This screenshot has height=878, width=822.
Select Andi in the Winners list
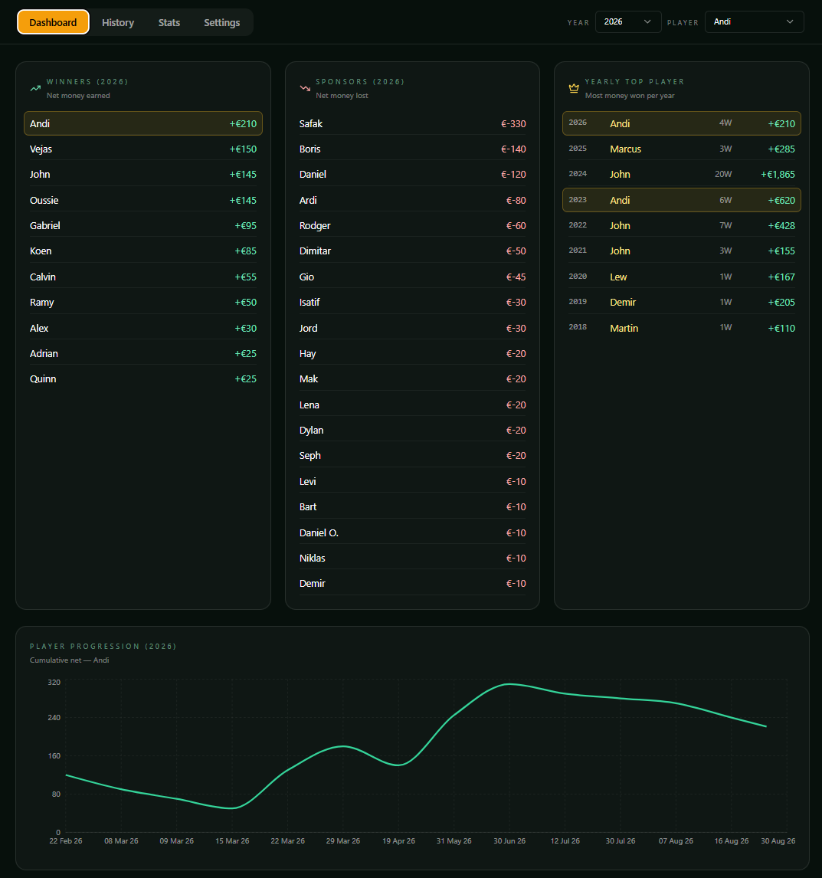pos(143,124)
